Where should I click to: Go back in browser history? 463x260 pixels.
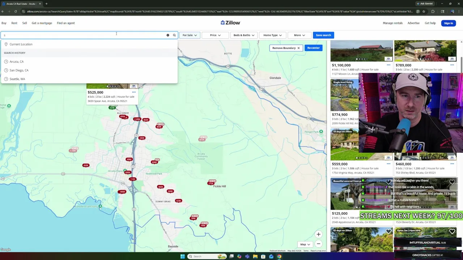click(x=3, y=12)
